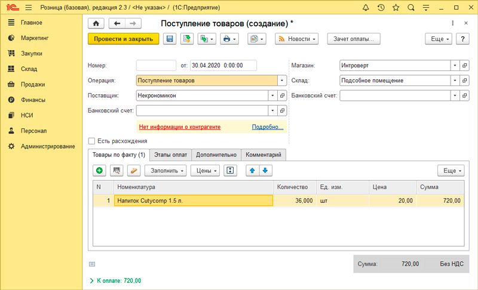Switch to Товары по факту tab
Viewport: 478px width, 290px height.
118,155
